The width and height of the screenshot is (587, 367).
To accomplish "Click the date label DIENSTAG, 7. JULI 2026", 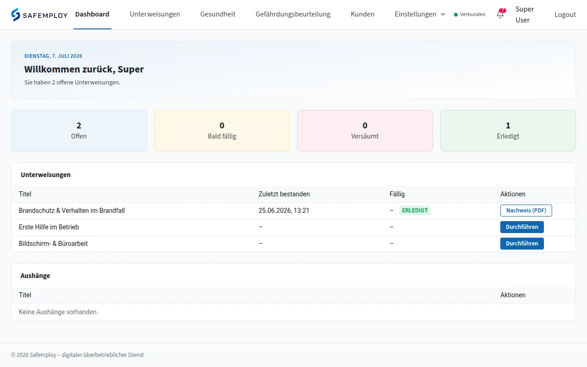I will [53, 56].
